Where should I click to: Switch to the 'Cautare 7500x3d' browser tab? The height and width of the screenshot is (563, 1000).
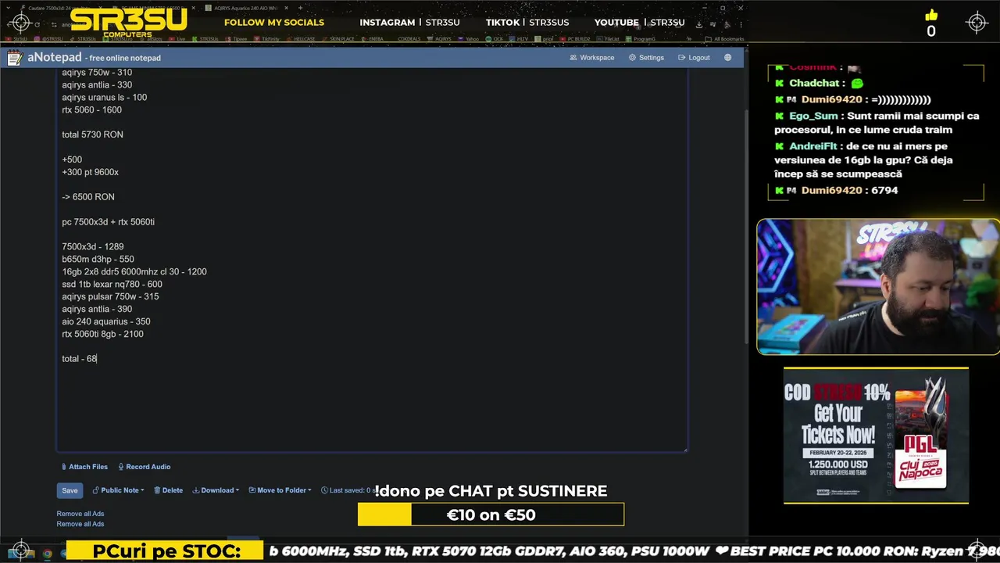coord(62,8)
